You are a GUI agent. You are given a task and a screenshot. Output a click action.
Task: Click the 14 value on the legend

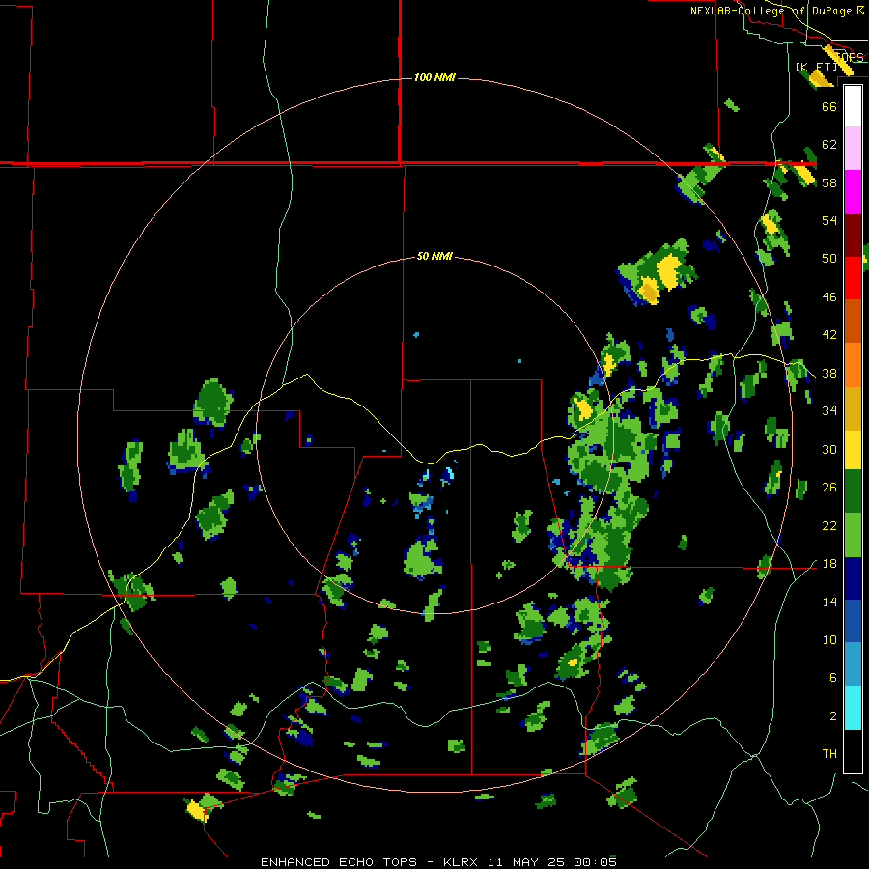829,602
